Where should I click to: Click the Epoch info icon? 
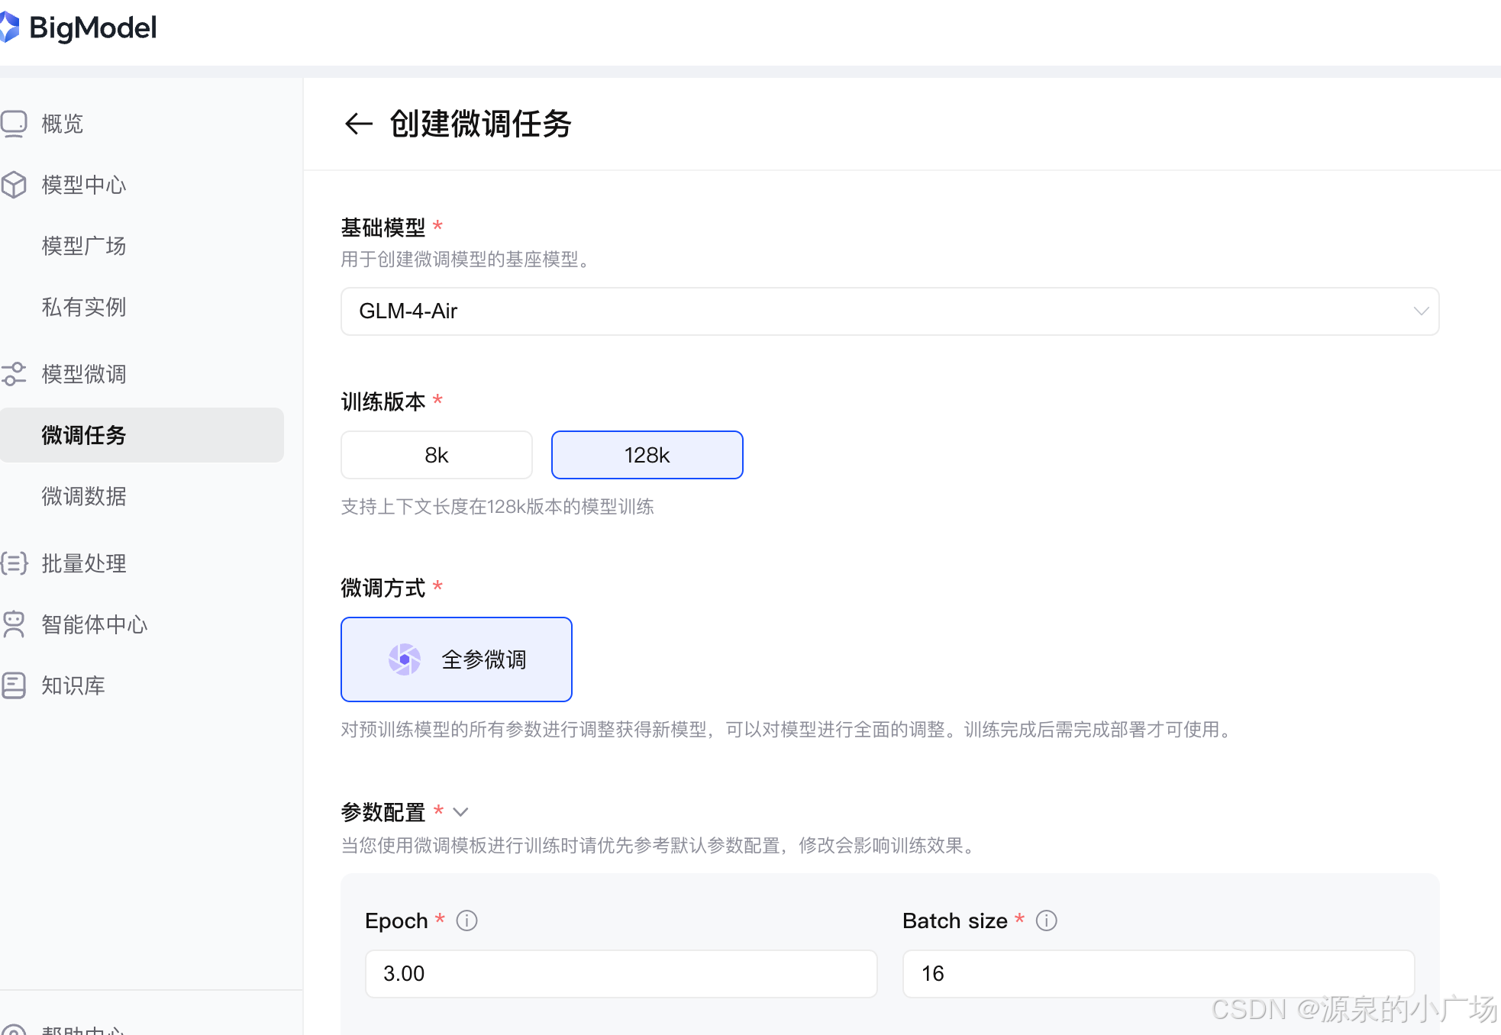[466, 921]
